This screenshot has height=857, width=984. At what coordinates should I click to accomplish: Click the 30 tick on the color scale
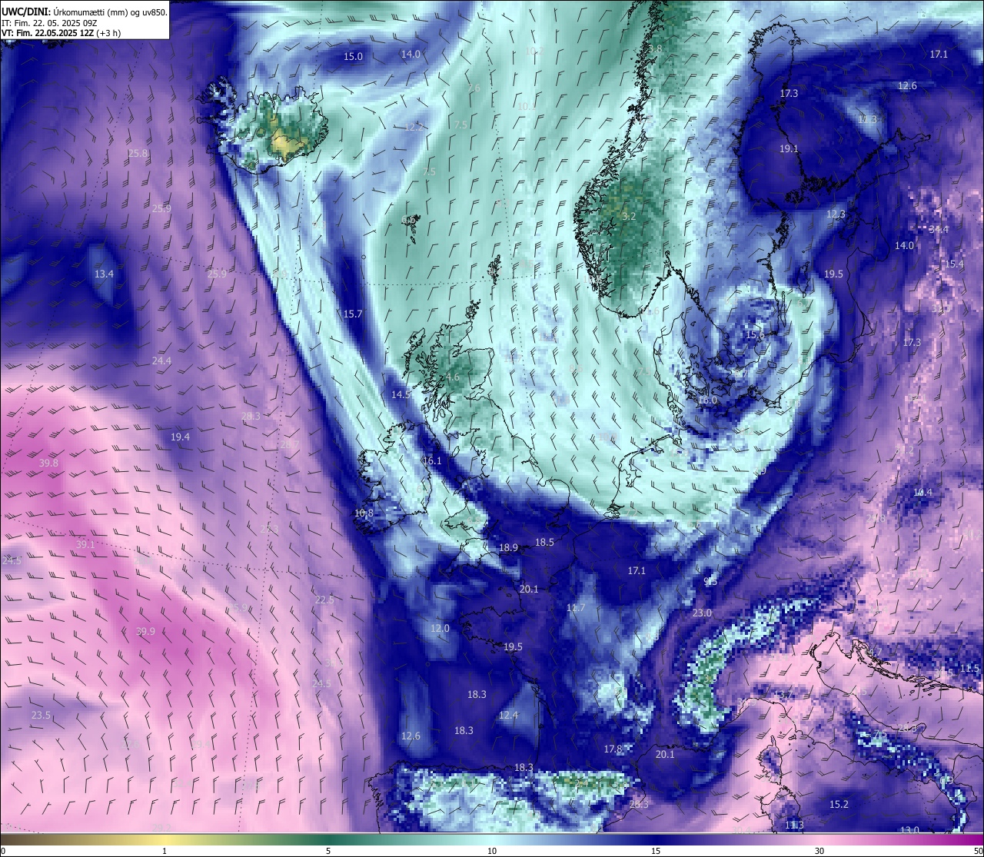coord(819,851)
